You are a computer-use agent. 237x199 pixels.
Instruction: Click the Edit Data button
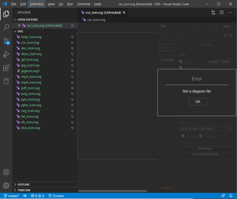click(x=205, y=149)
